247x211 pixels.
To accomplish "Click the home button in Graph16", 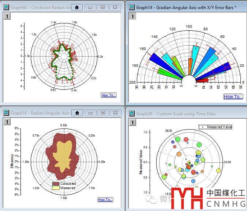I will tap(77, 113).
